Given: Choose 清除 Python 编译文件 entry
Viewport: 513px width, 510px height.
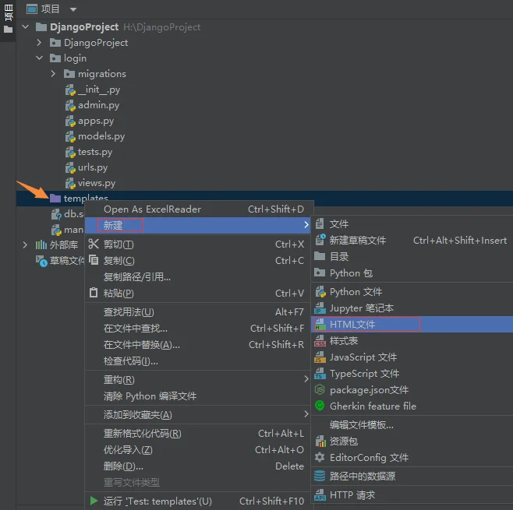Looking at the screenshot, I should 197,396.
